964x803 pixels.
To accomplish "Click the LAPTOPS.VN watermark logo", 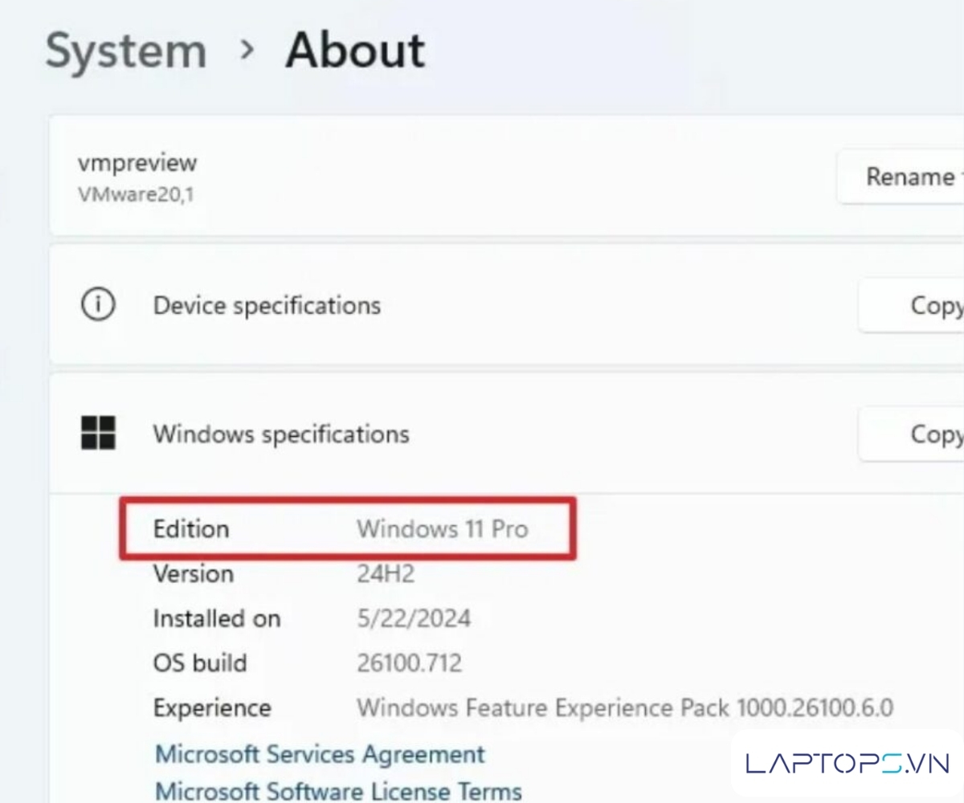I will [848, 763].
